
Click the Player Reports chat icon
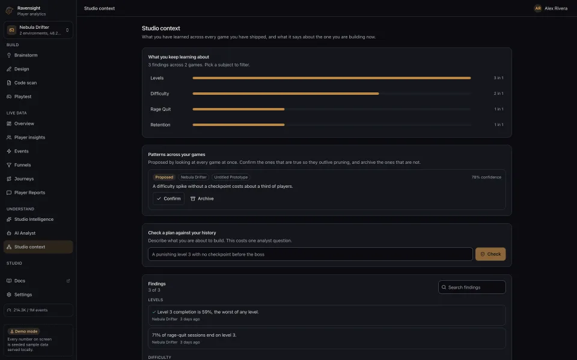9,193
